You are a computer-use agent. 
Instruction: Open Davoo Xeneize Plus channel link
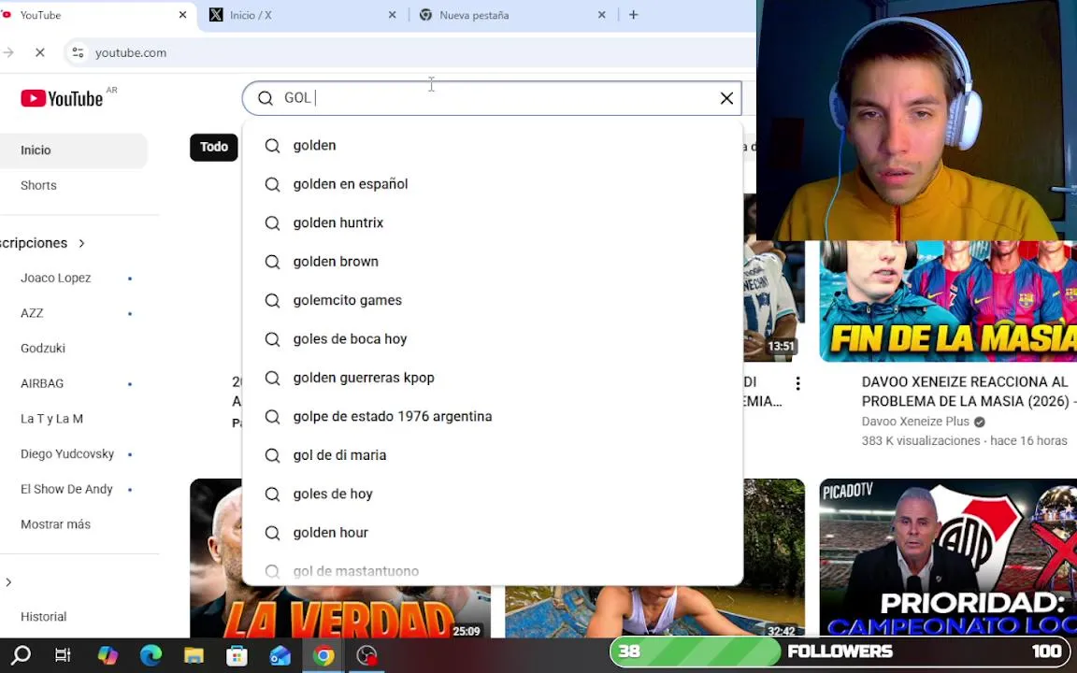[915, 422]
